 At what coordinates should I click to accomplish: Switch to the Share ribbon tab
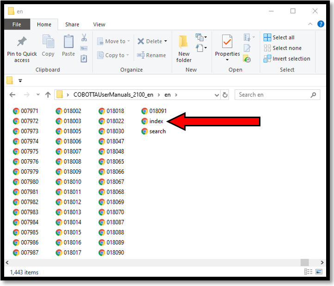pyautogui.click(x=72, y=25)
